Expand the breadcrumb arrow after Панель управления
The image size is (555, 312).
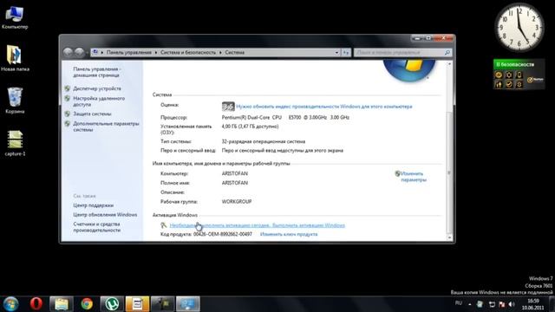coord(156,52)
